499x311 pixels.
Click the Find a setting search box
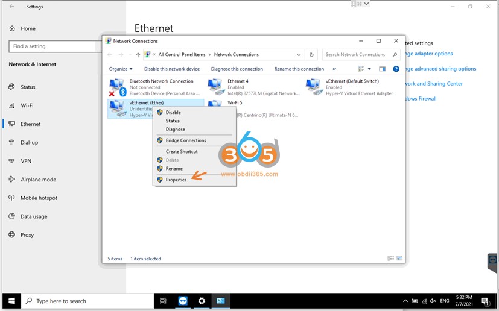pyautogui.click(x=55, y=46)
